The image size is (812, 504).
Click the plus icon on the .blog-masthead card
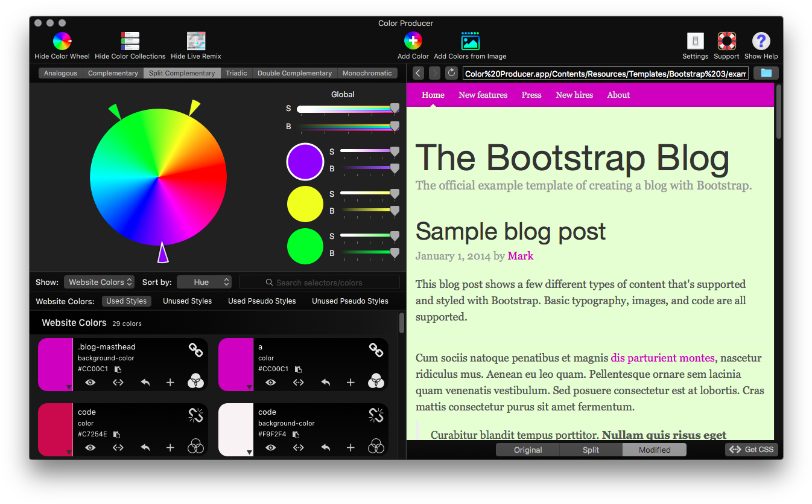coord(170,382)
